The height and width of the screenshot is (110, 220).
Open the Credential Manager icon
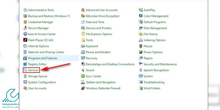(x=25, y=22)
